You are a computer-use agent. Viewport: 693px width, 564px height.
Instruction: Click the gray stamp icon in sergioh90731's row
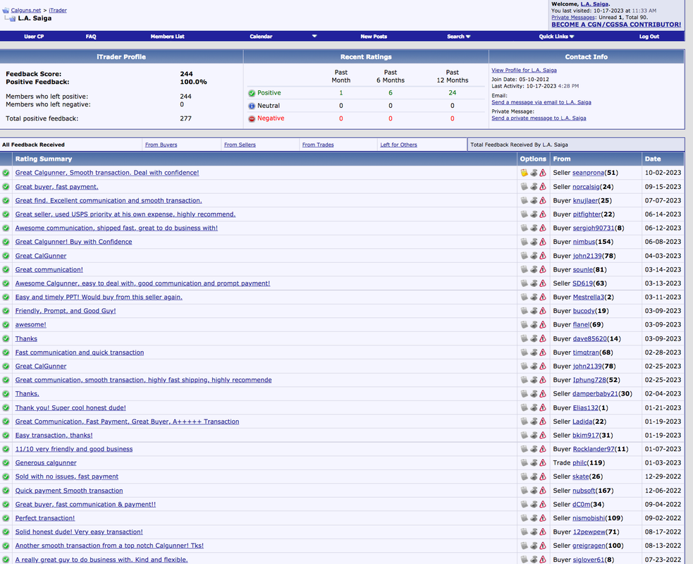534,228
